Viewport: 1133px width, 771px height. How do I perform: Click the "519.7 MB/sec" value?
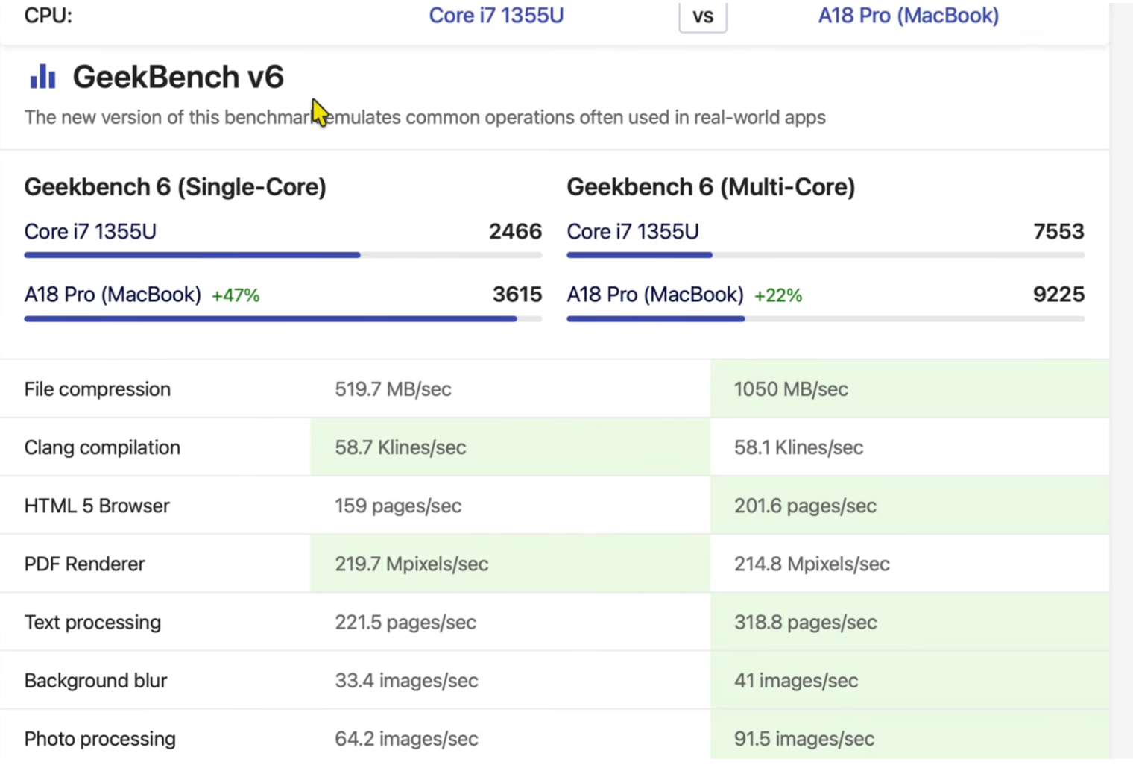coord(393,389)
